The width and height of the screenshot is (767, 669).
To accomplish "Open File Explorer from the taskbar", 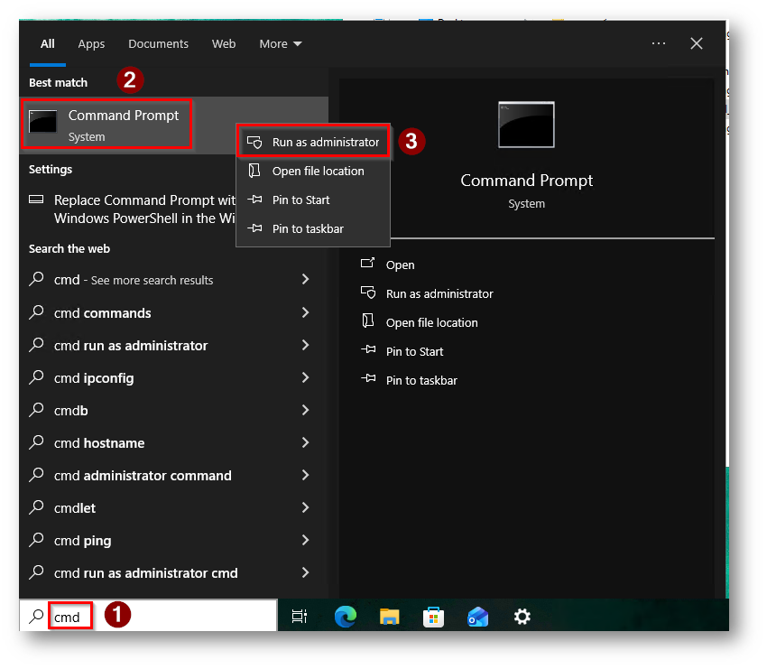I will (389, 617).
